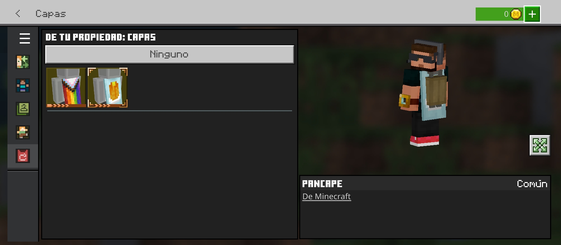Go back using the arrow beside Capas
Image resolution: width=561 pixels, height=245 pixels.
18,14
